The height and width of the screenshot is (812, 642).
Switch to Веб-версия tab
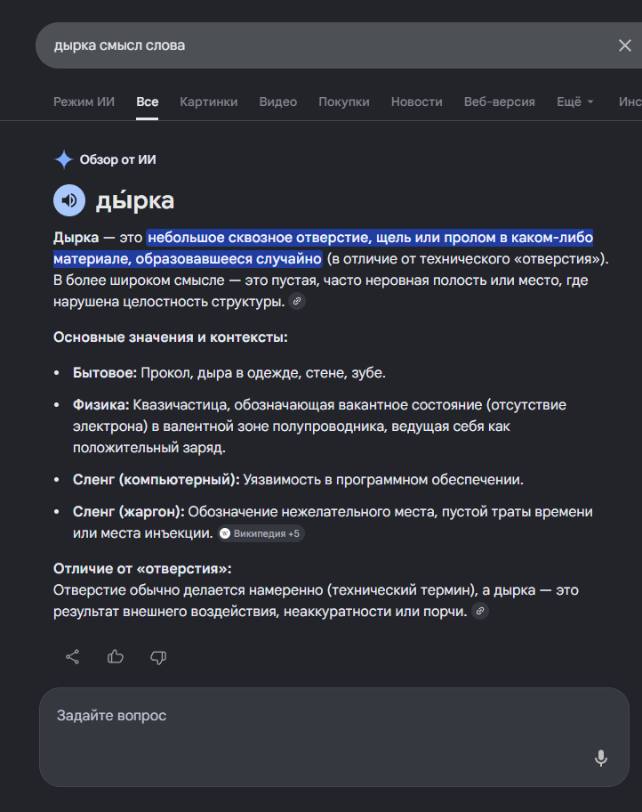(x=499, y=101)
